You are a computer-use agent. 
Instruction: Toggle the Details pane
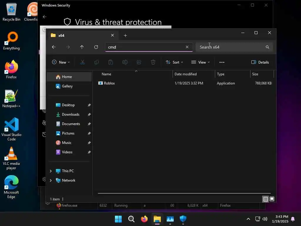[x=260, y=62]
